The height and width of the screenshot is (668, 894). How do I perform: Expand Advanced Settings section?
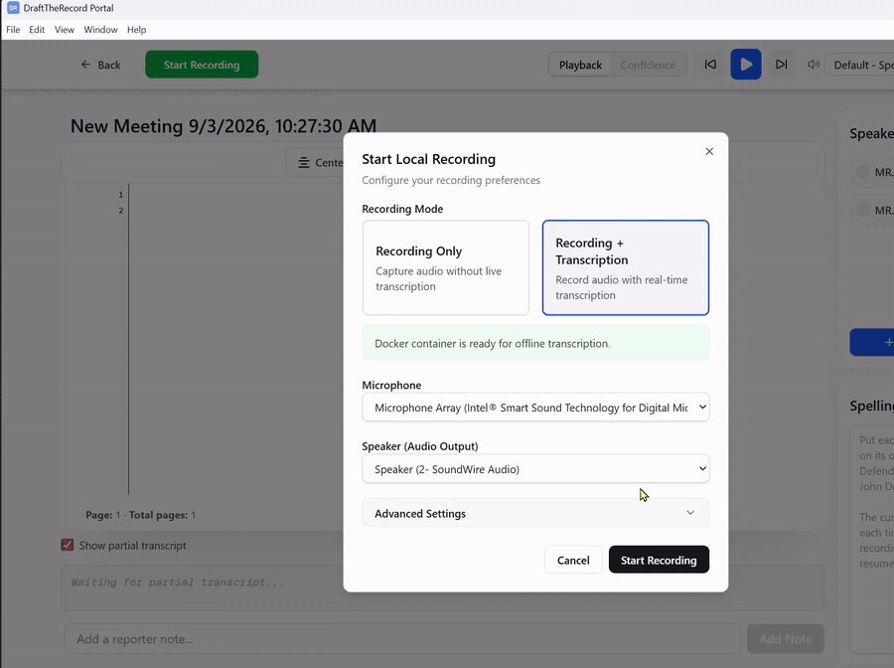coord(535,513)
